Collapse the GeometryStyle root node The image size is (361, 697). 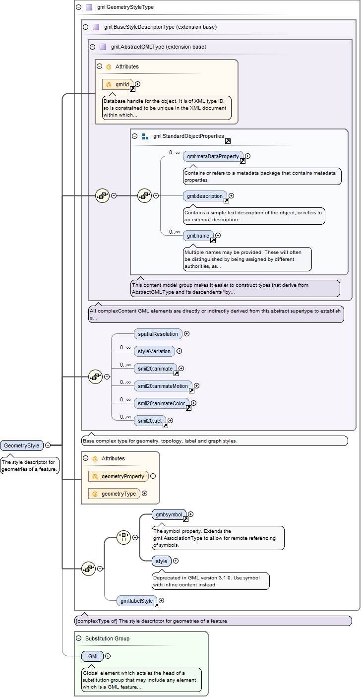(x=48, y=445)
